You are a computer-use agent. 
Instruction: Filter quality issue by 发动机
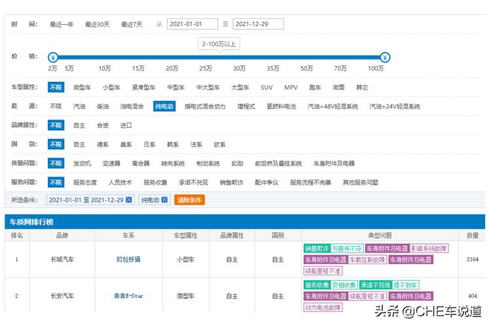click(82, 163)
